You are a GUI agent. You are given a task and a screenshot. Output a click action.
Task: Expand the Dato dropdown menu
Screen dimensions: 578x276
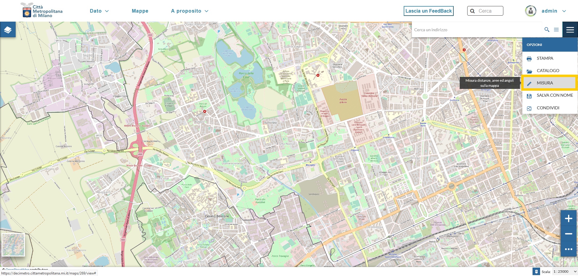click(x=99, y=11)
